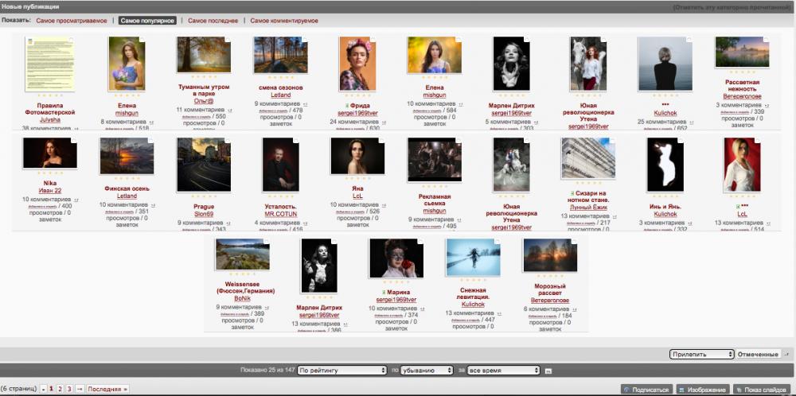Click the +r icon beside Снежная левитация's 13 комментариев
The width and height of the screenshot is (796, 396).
(x=499, y=313)
